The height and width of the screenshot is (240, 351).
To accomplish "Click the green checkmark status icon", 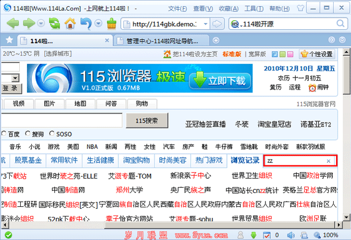I will (9, 235).
